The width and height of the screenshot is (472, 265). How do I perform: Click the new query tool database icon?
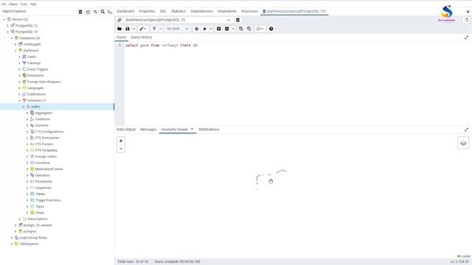[x=237, y=20]
